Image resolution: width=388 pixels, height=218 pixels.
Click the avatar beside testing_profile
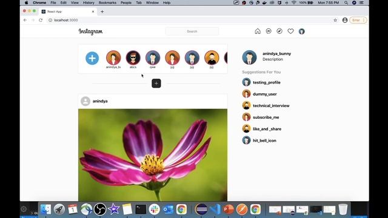pyautogui.click(x=246, y=82)
